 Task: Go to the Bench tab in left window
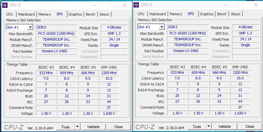(x=91, y=14)
